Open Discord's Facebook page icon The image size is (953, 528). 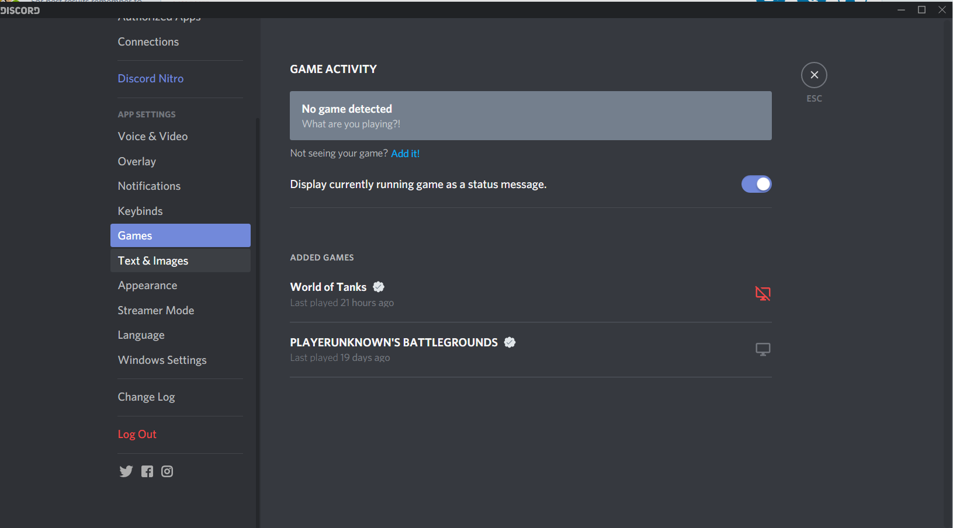(147, 471)
